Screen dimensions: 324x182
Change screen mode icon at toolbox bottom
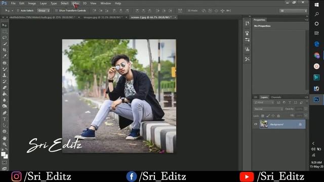[x=5, y=168]
